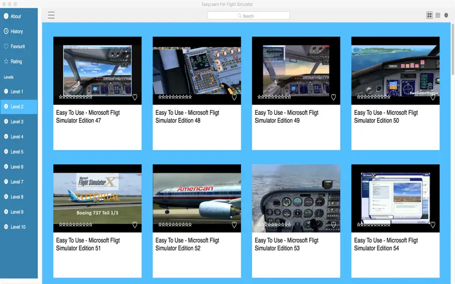Switch to list view layout icon
Viewport: 455px width, 284px height.
point(438,15)
